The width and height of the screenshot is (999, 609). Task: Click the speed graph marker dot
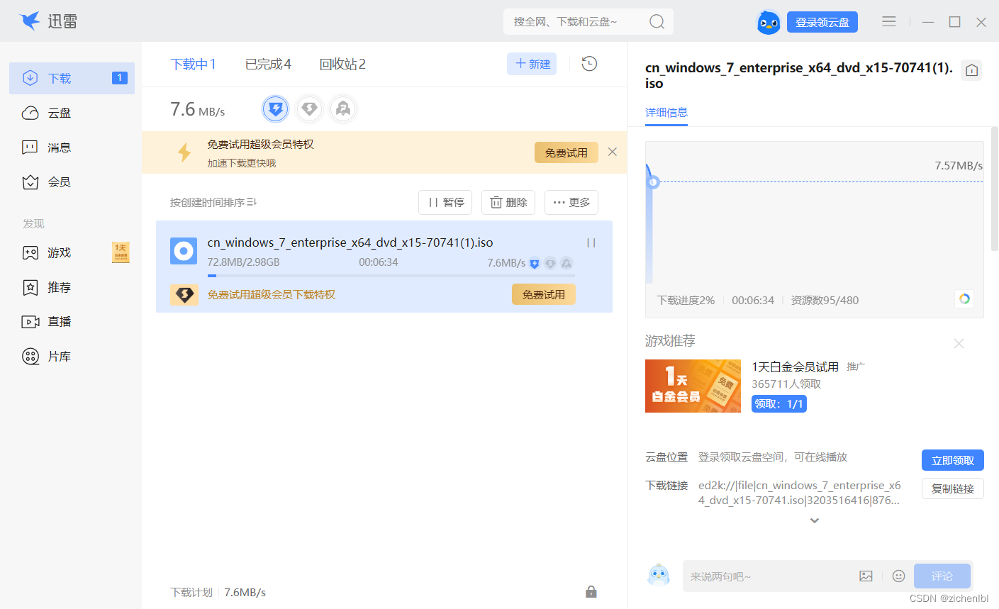[x=654, y=182]
